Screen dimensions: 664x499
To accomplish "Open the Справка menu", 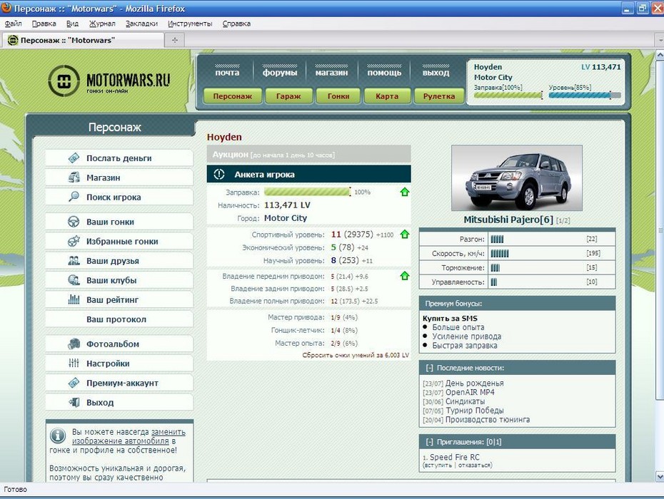I will coord(236,24).
